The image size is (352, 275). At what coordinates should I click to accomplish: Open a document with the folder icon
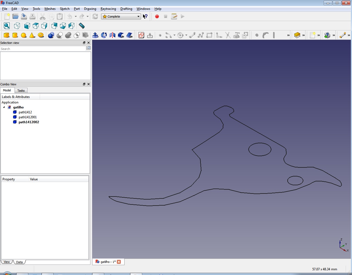tap(15, 16)
